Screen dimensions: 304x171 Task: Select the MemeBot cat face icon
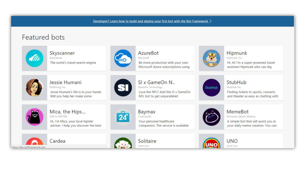211,117
